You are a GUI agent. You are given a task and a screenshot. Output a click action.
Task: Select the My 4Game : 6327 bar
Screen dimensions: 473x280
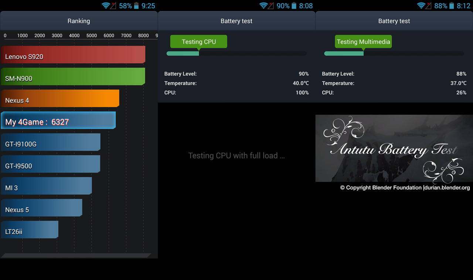pyautogui.click(x=58, y=120)
